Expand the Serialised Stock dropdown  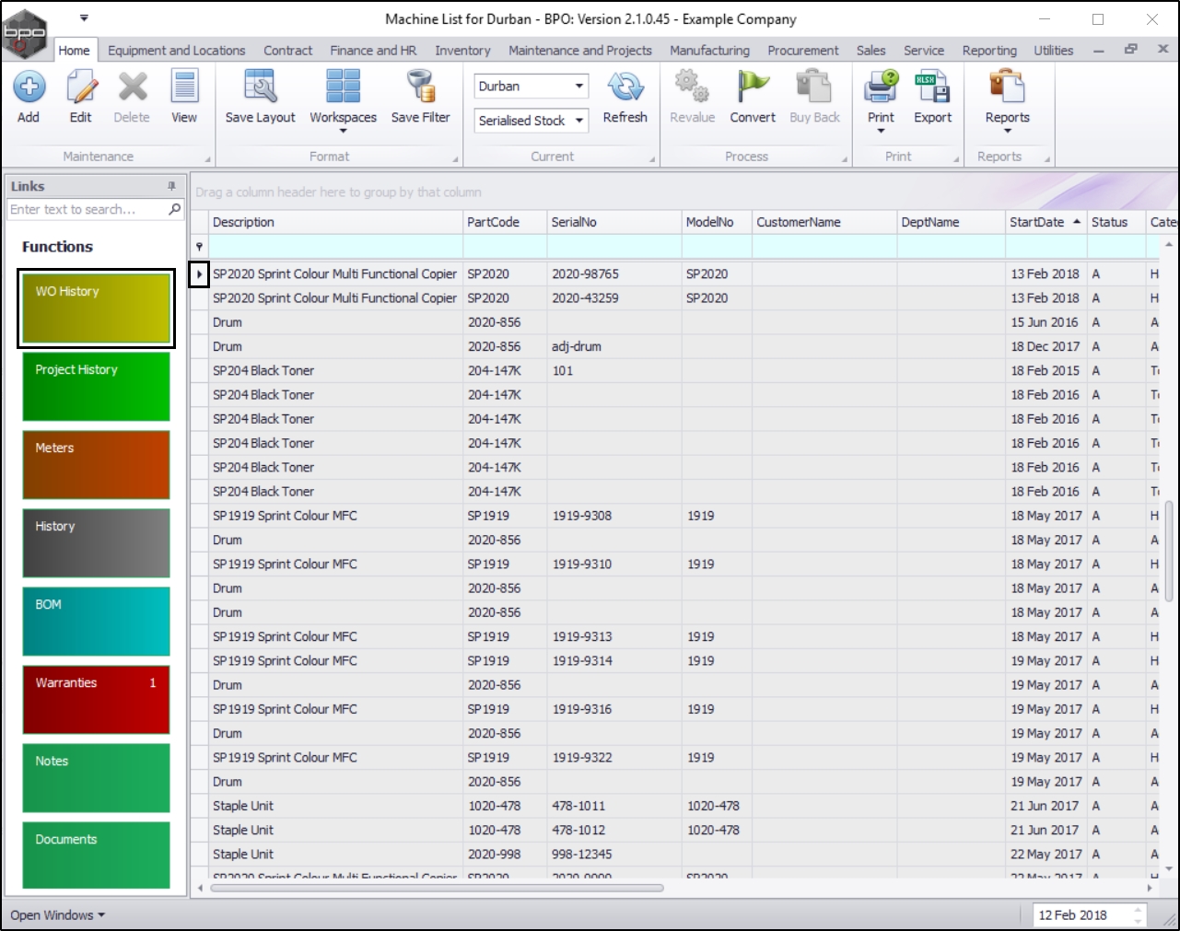[x=578, y=121]
